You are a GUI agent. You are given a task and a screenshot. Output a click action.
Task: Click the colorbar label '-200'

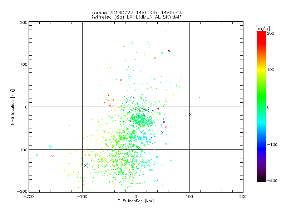272,180
